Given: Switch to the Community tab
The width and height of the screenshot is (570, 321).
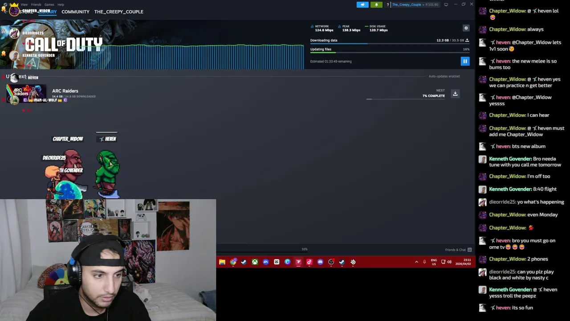Looking at the screenshot, I should point(75,12).
